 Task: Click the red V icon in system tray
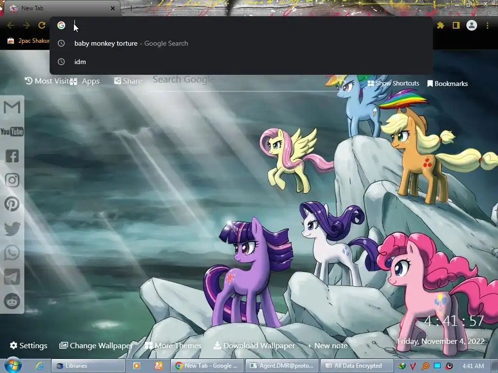[x=413, y=366]
